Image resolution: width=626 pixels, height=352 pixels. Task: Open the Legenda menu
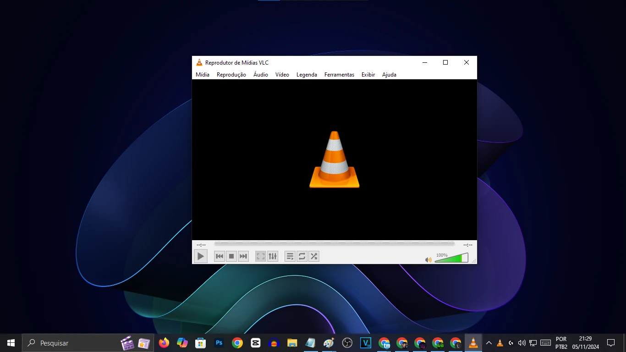click(x=307, y=75)
